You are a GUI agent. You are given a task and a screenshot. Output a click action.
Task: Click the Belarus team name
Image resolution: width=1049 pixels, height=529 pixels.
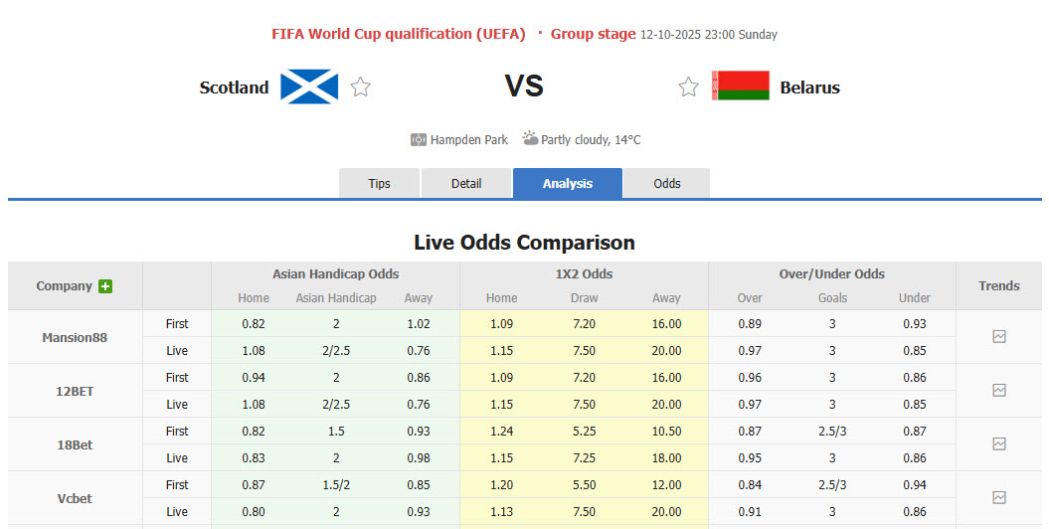(x=809, y=88)
